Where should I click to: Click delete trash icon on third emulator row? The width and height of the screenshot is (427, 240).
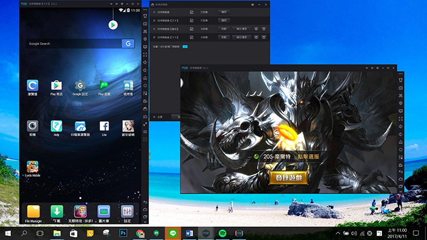pos(263,29)
